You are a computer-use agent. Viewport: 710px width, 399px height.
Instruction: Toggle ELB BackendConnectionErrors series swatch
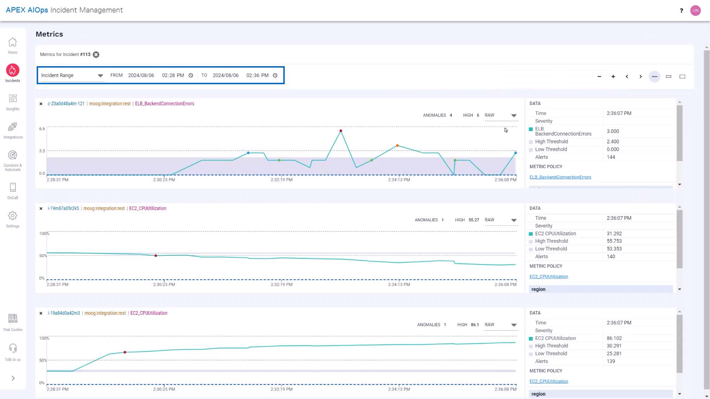(x=531, y=129)
